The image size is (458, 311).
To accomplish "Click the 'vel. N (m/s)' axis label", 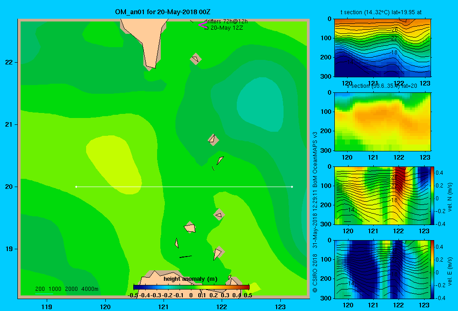I will point(450,197).
